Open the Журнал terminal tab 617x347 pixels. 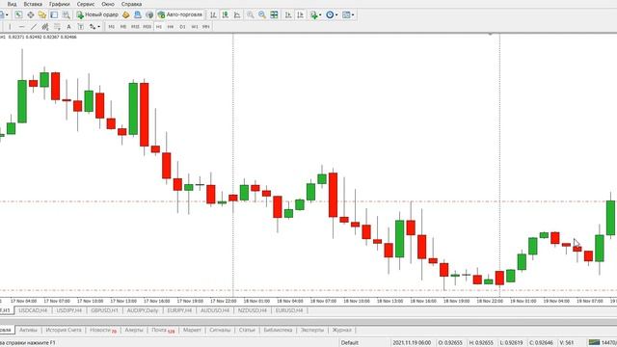tap(341, 330)
